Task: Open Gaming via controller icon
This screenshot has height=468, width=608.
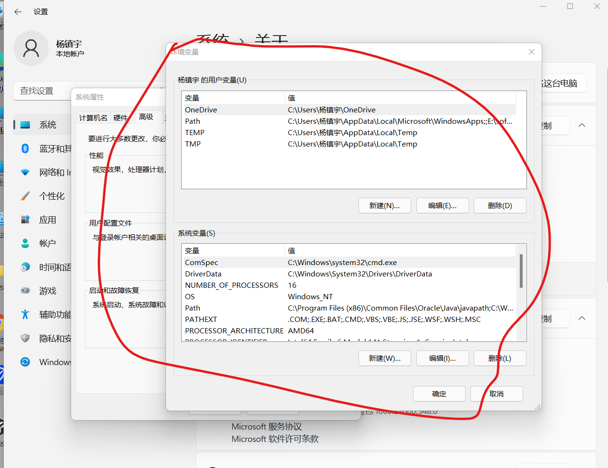Action: click(25, 291)
